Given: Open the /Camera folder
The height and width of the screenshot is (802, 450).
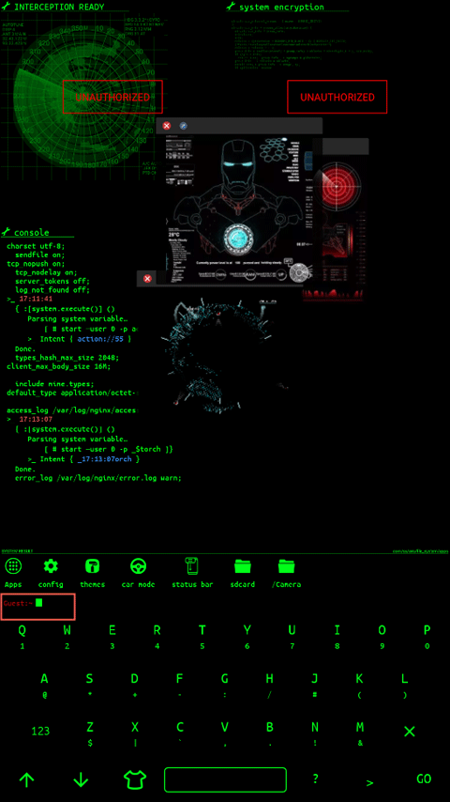Looking at the screenshot, I should pos(286,565).
